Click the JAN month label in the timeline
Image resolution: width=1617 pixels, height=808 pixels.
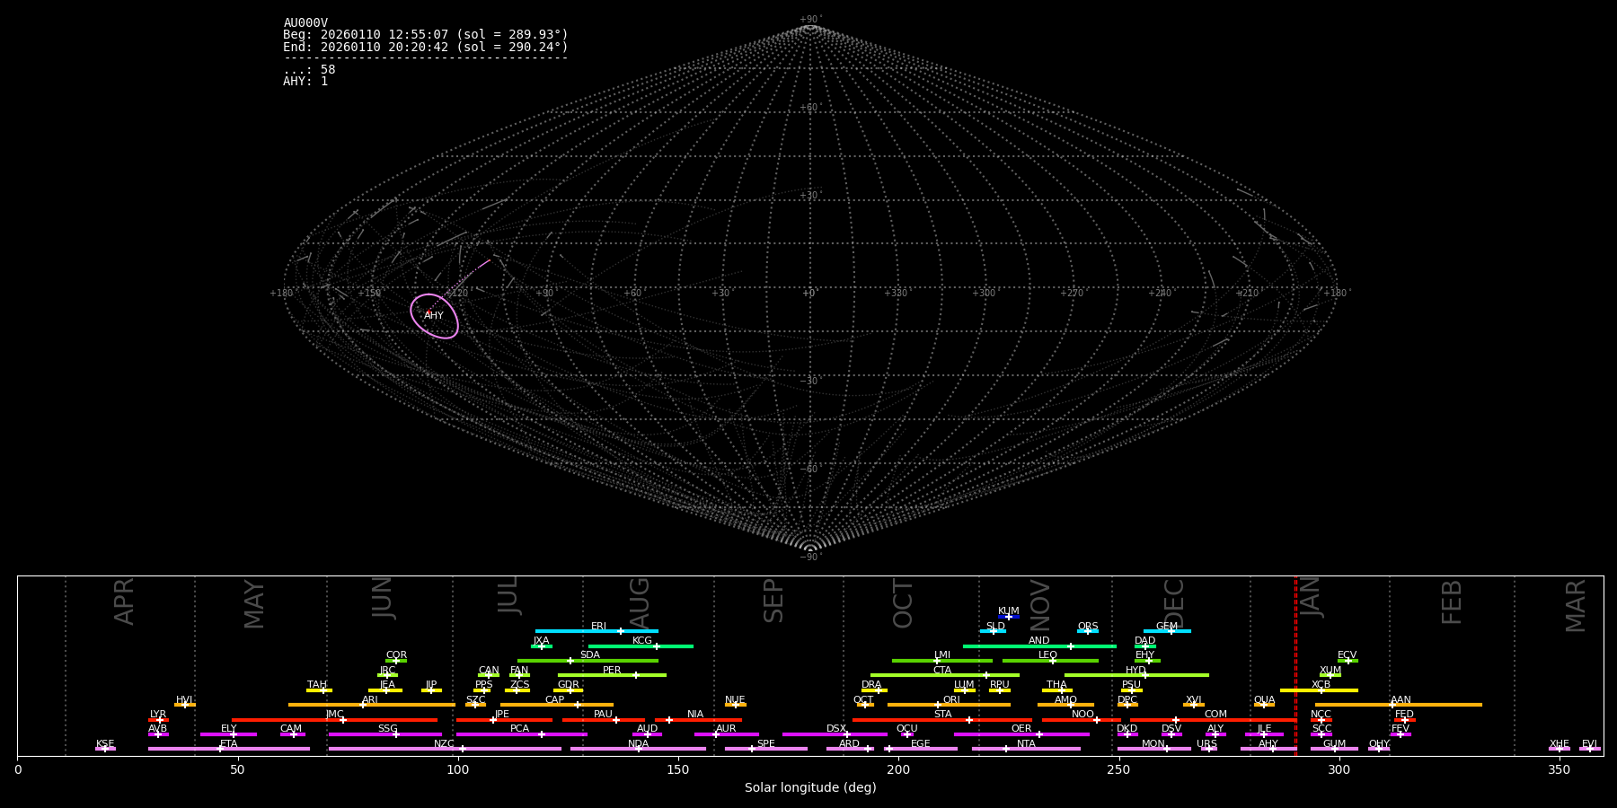[1312, 597]
